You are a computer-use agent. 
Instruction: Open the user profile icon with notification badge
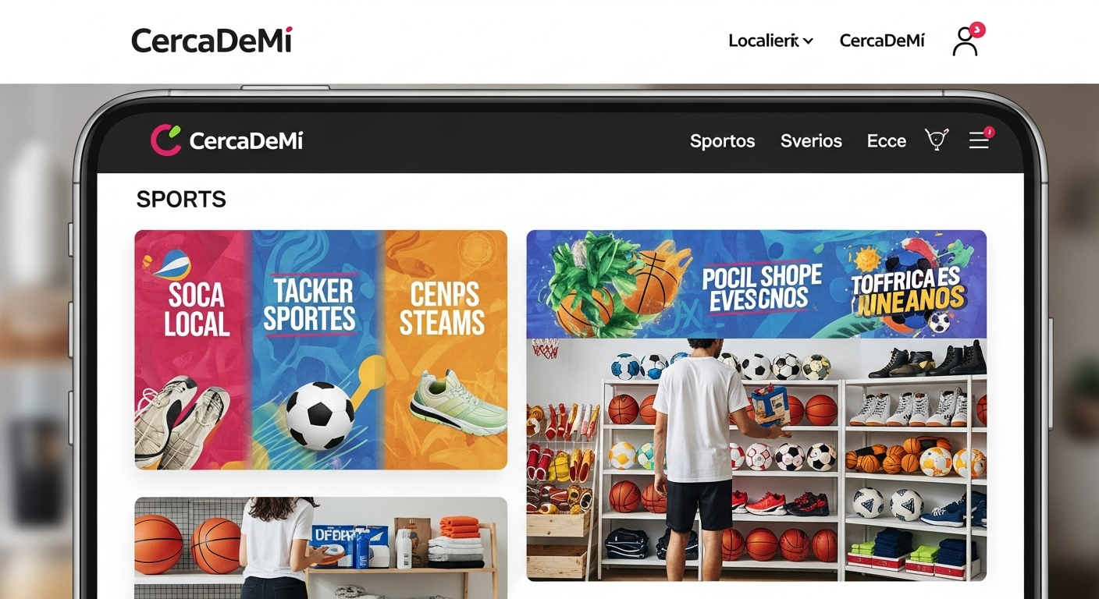967,41
